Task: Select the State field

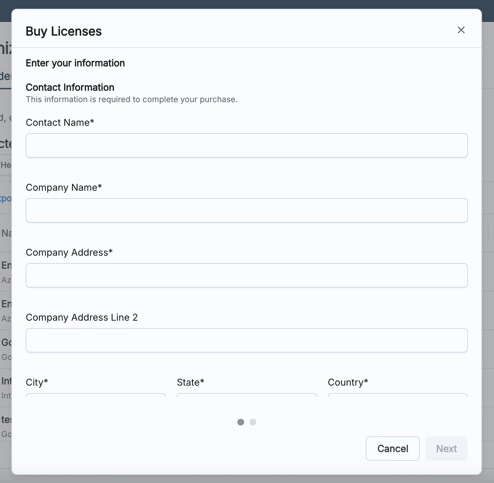Action: [x=247, y=396]
